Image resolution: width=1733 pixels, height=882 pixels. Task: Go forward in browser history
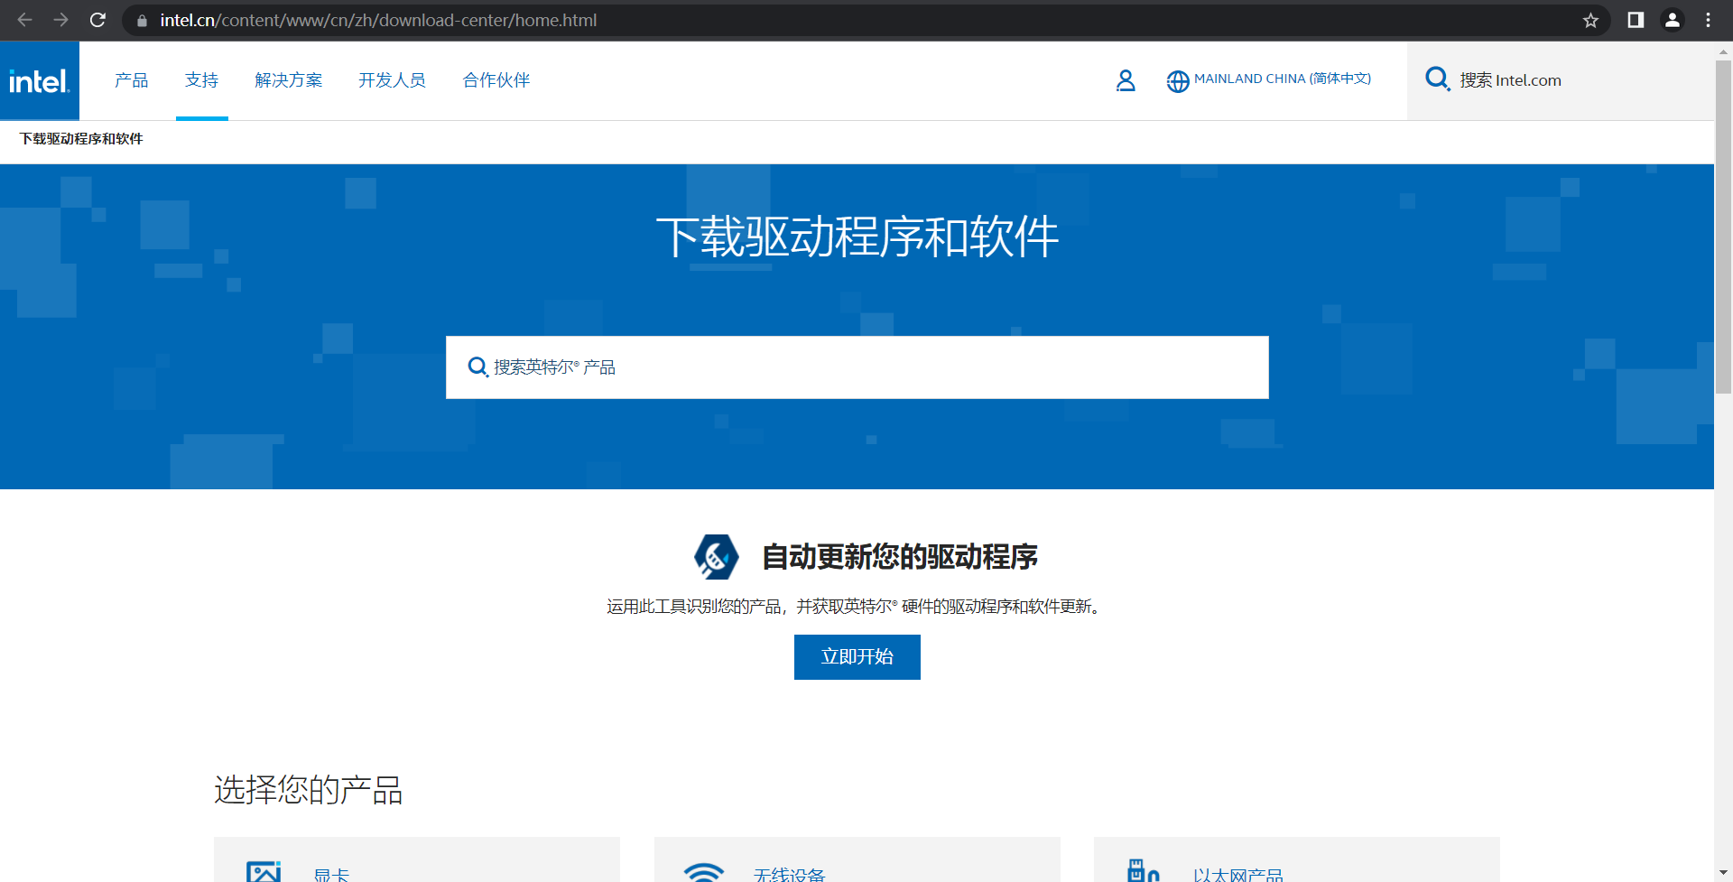(x=60, y=20)
